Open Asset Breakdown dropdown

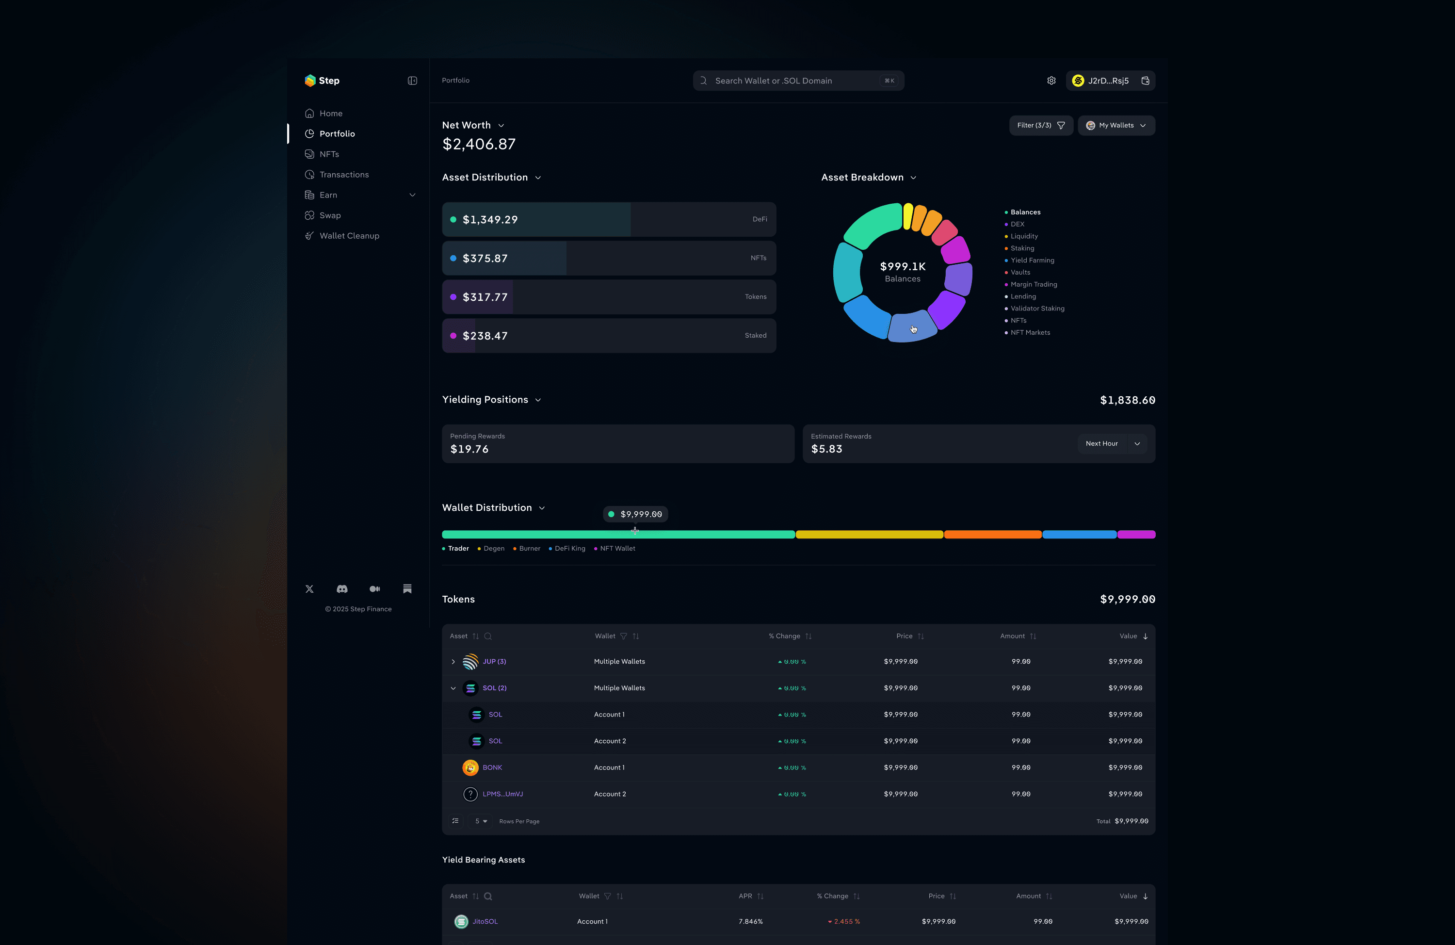[913, 178]
